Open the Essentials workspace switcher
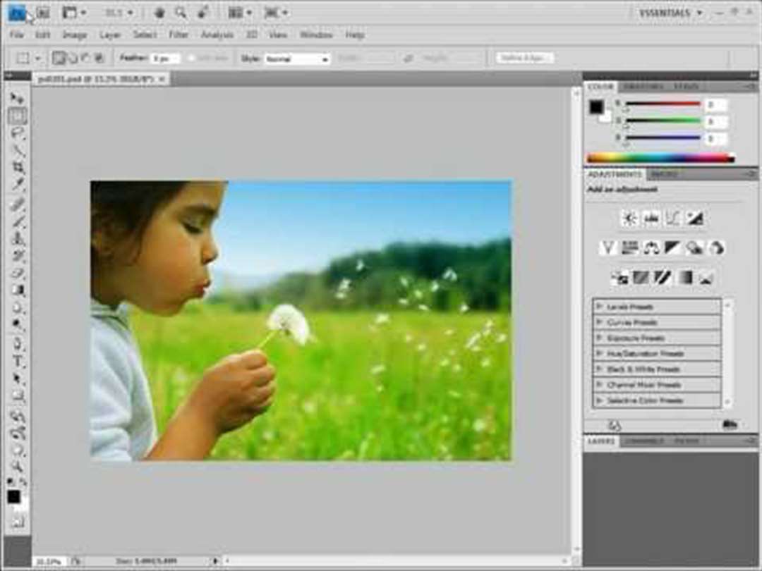The image size is (762, 571). coord(670,13)
